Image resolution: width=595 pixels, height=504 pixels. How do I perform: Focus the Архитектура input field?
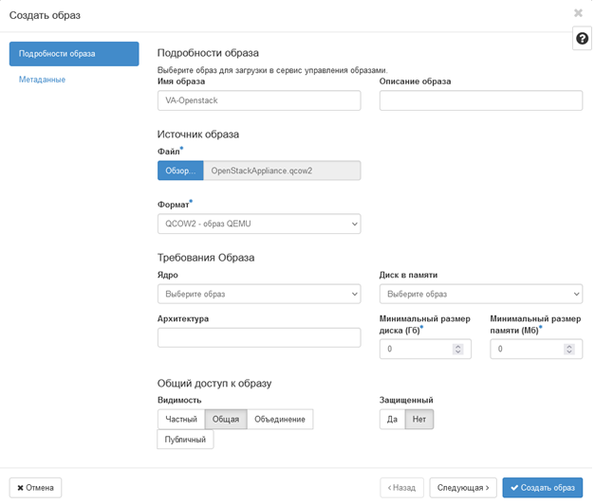pyautogui.click(x=259, y=337)
